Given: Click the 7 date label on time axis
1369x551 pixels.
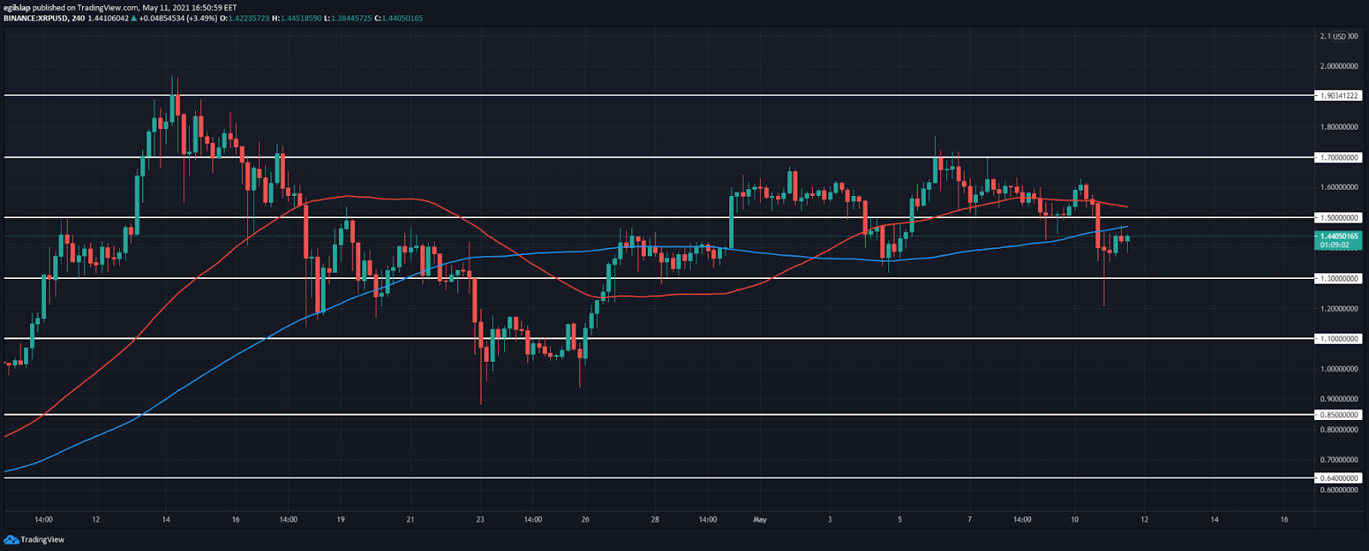Looking at the screenshot, I should [x=969, y=519].
